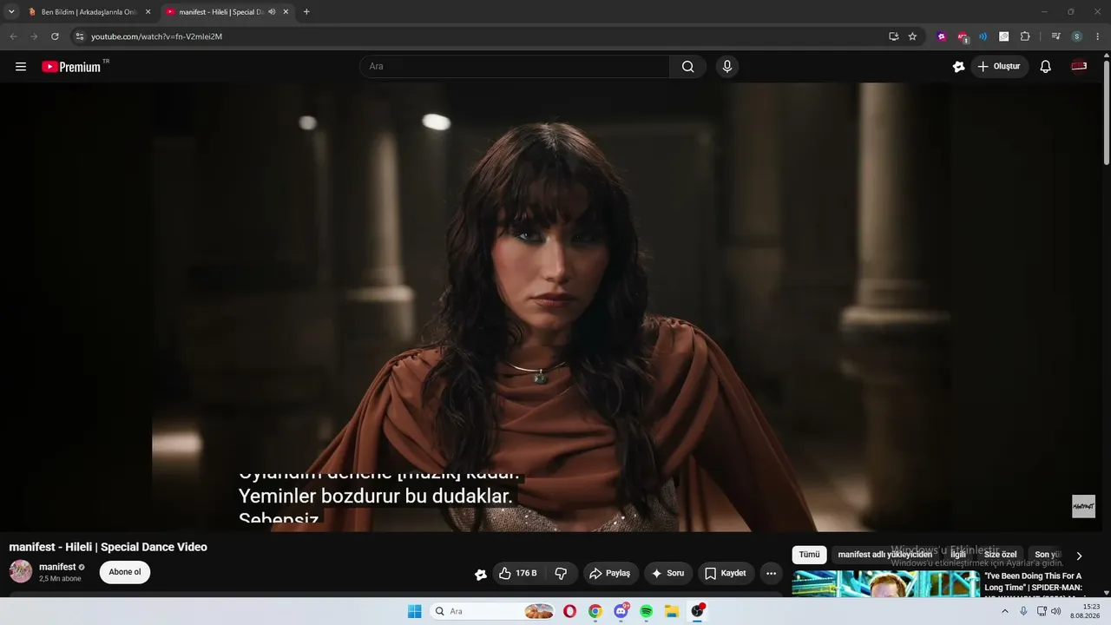Open the manifest channel avatar
Viewport: 1111px width, 625px height.
[x=21, y=571]
